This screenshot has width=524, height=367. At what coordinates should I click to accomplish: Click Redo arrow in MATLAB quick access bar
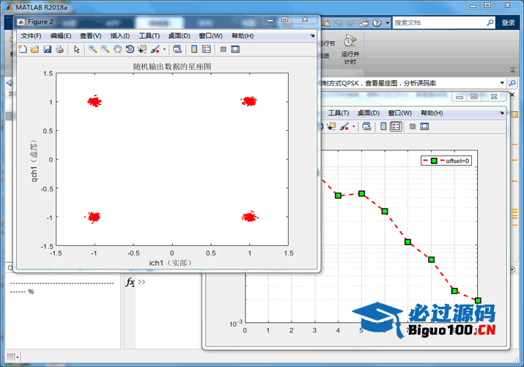coord(351,23)
